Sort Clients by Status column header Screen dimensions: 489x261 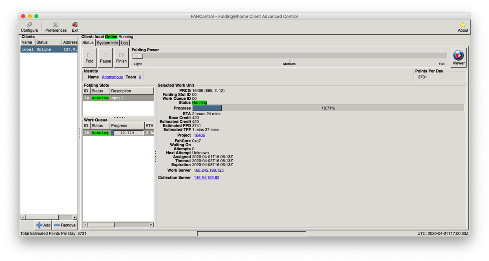tap(48, 42)
